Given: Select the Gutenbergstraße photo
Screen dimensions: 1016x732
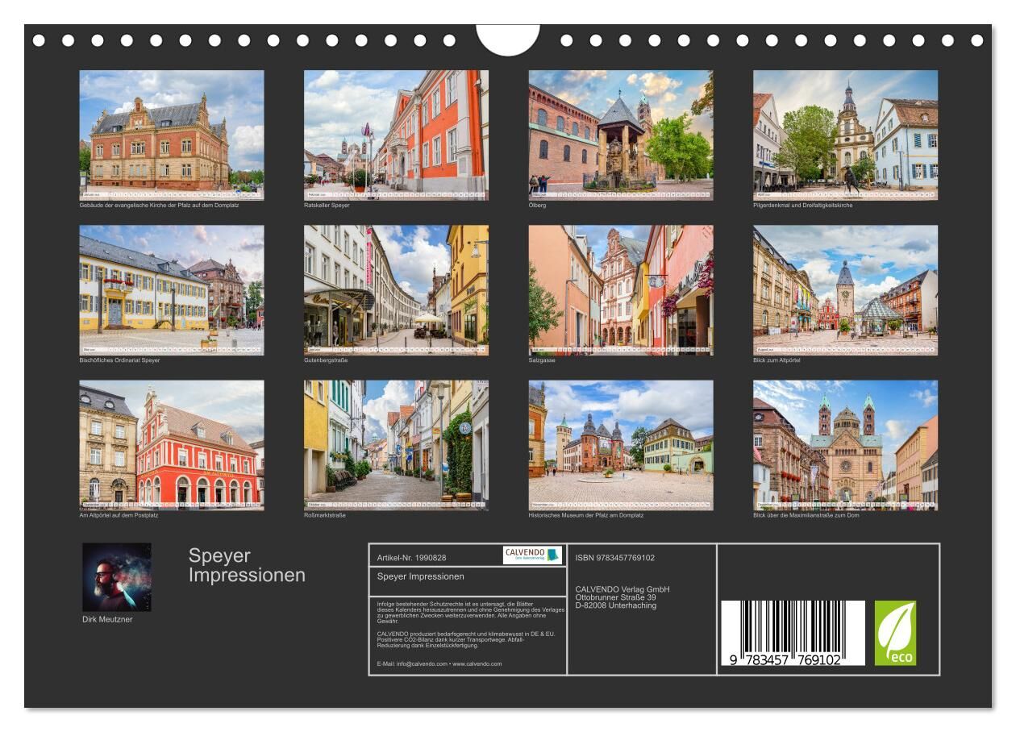Looking at the screenshot, I should (x=396, y=289).
